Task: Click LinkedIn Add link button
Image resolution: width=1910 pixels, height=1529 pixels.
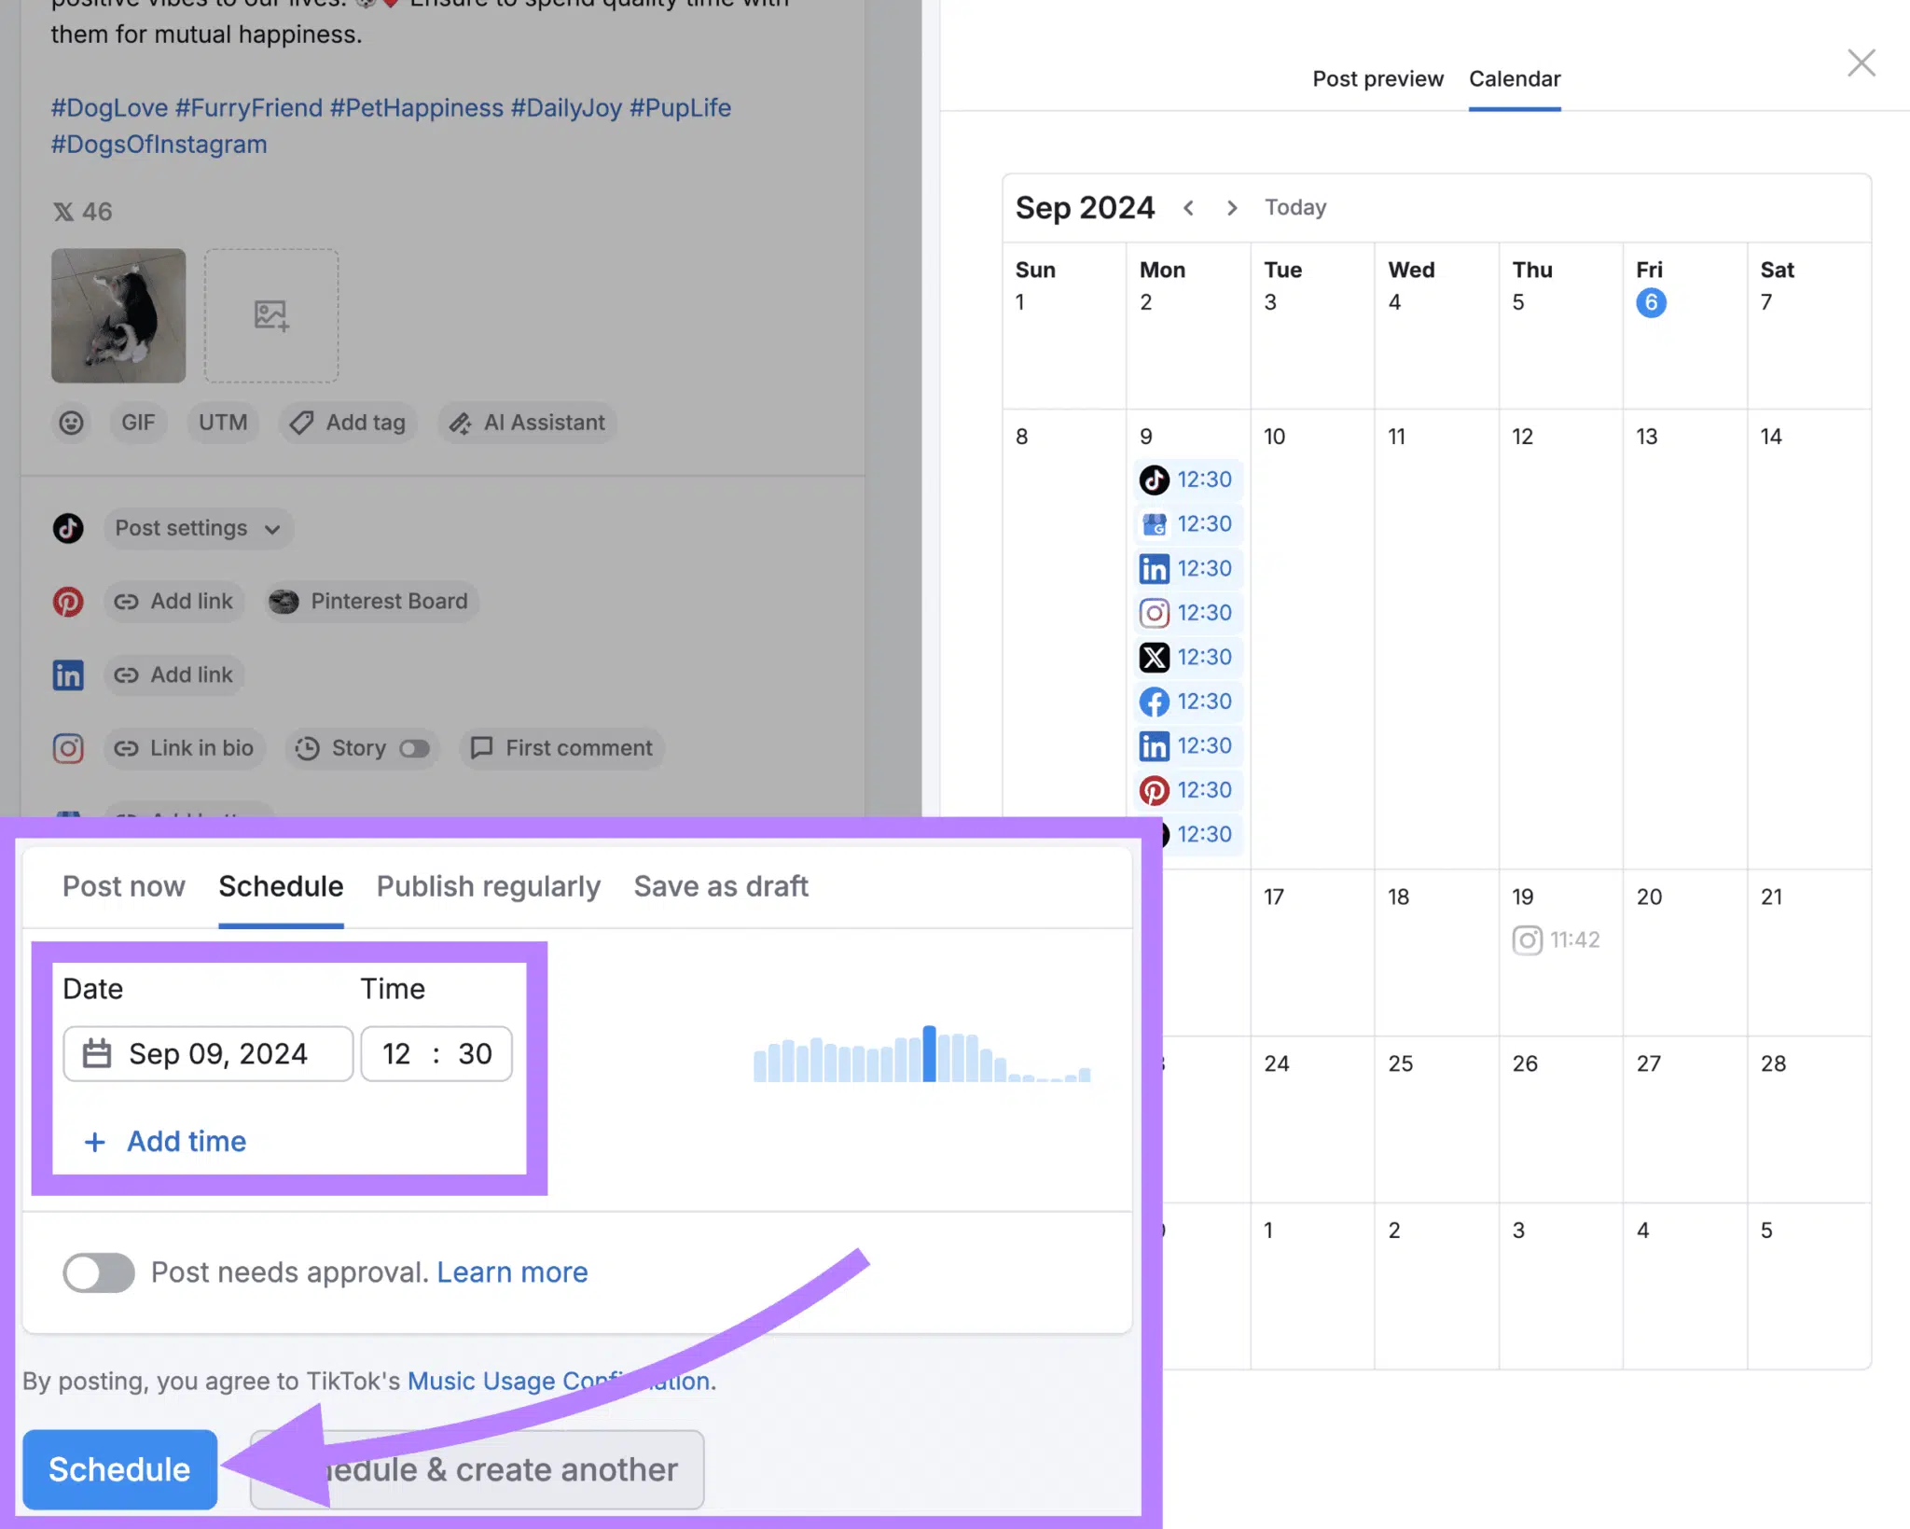Action: 173,674
